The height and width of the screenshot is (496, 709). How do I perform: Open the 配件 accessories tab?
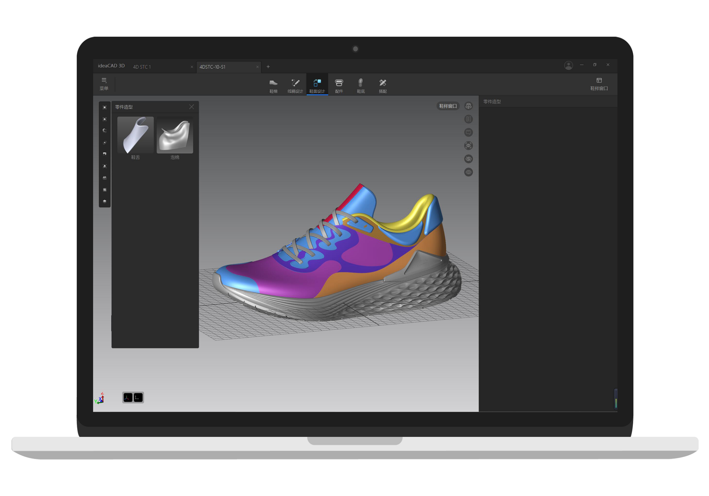[339, 85]
